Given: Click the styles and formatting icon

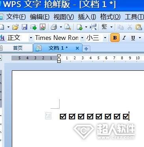Looking at the screenshot, I should point(2,38).
